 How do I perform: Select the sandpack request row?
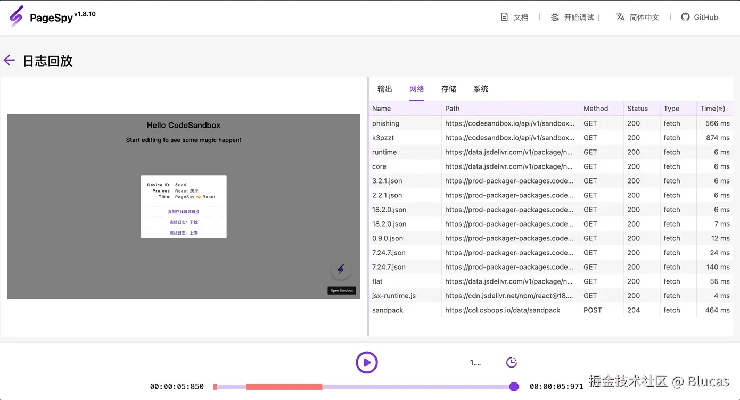point(550,310)
